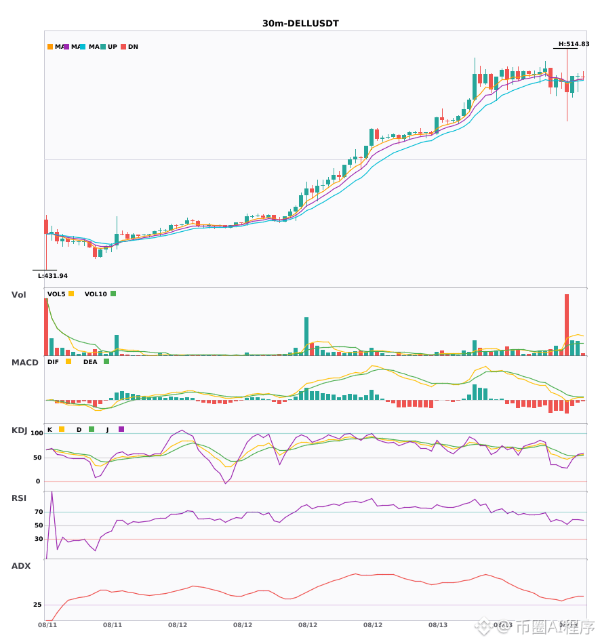Click the ADX panel label
Viewport: 600px width, 644px height.
pos(21,566)
